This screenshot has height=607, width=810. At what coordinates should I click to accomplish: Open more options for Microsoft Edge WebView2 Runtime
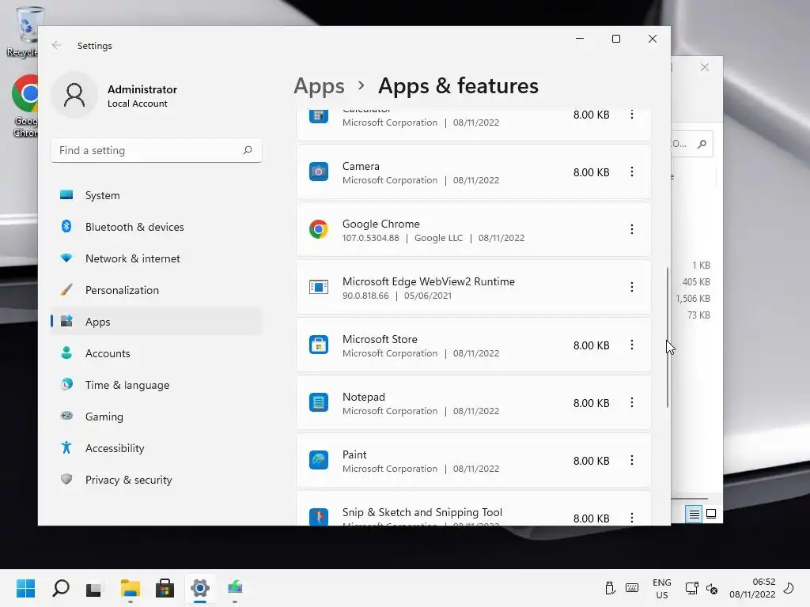631,287
